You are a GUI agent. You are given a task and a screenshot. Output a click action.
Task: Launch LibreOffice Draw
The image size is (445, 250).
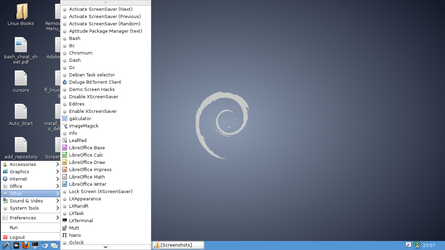pyautogui.click(x=106, y=162)
